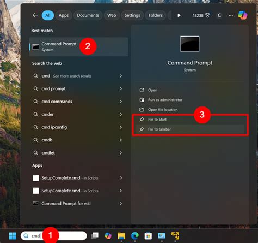This screenshot has height=243, width=258.
Task: Open the C account profile circle
Action: coord(219,15)
